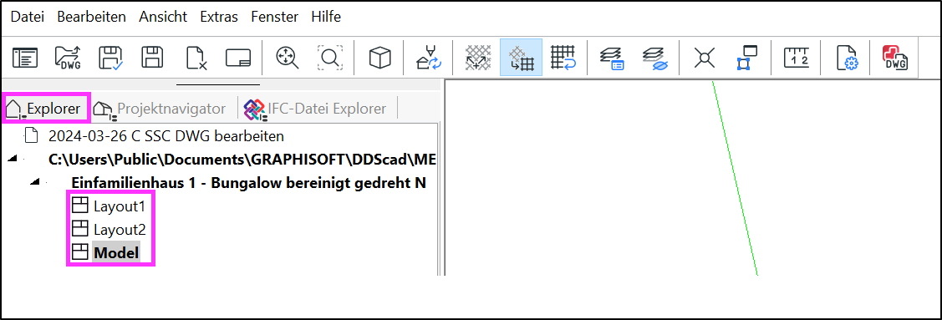Image resolution: width=942 pixels, height=320 pixels.
Task: Toggle the crosshatch grid move icon
Action: pyautogui.click(x=479, y=58)
